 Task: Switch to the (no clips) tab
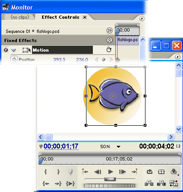pyautogui.click(x=20, y=17)
